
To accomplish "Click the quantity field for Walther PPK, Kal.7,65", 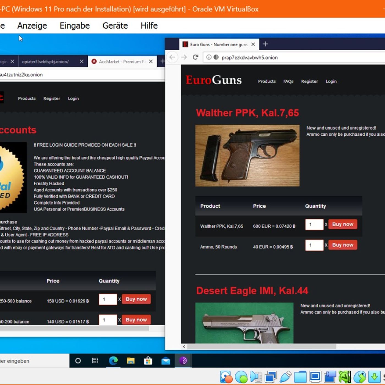I will click(x=314, y=224).
